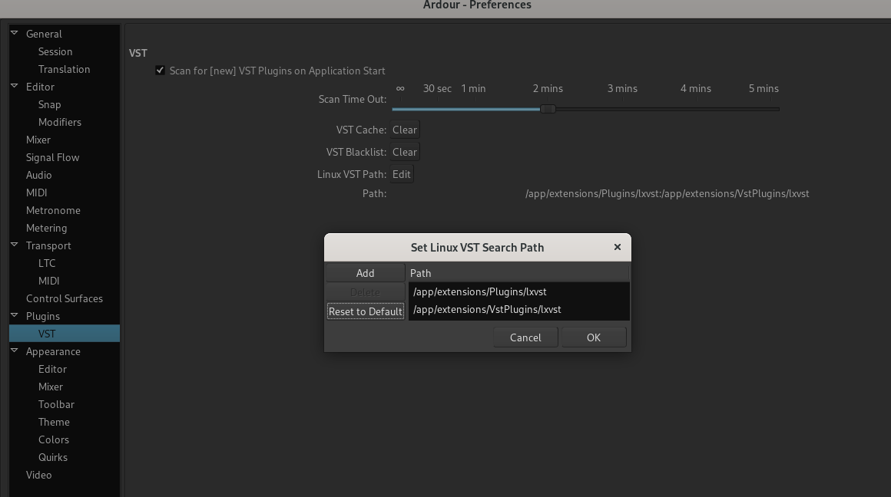Confirm the search path with OK
Viewport: 891px width, 497px height.
[593, 337]
